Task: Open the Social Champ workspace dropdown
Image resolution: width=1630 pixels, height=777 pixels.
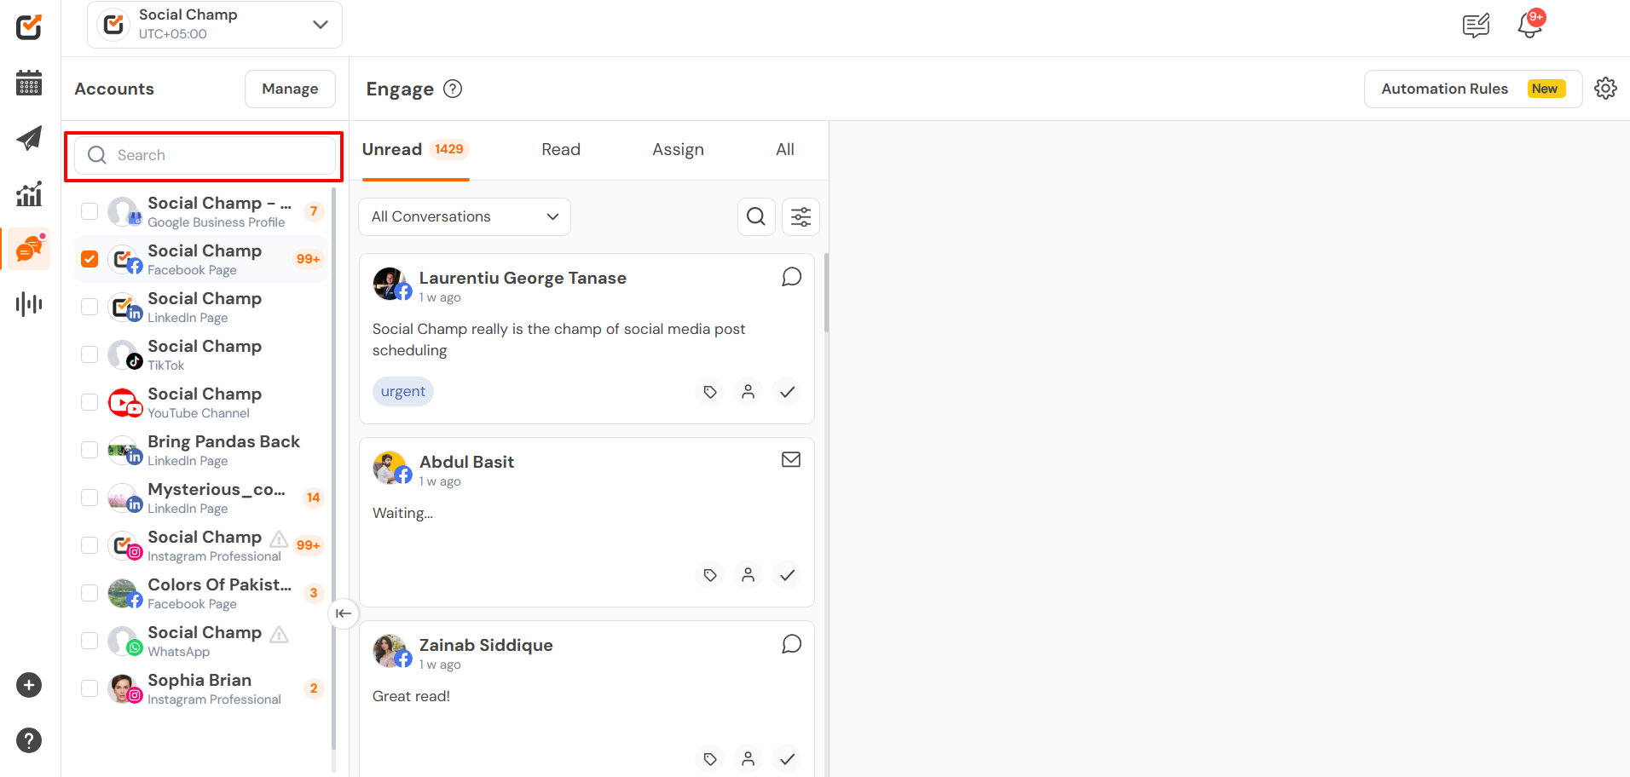Action: (215, 25)
